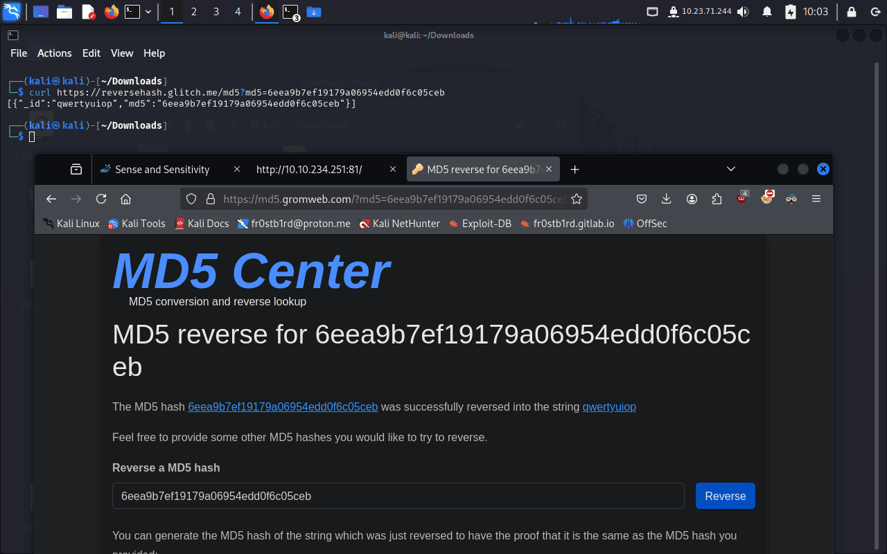Save page to Pocket icon
The width and height of the screenshot is (887, 554).
coord(642,199)
